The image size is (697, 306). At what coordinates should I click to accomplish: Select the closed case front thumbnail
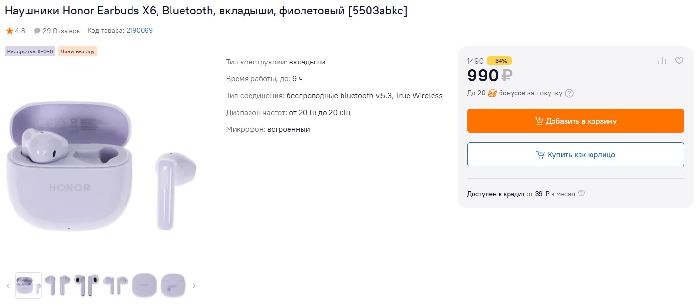click(x=144, y=285)
